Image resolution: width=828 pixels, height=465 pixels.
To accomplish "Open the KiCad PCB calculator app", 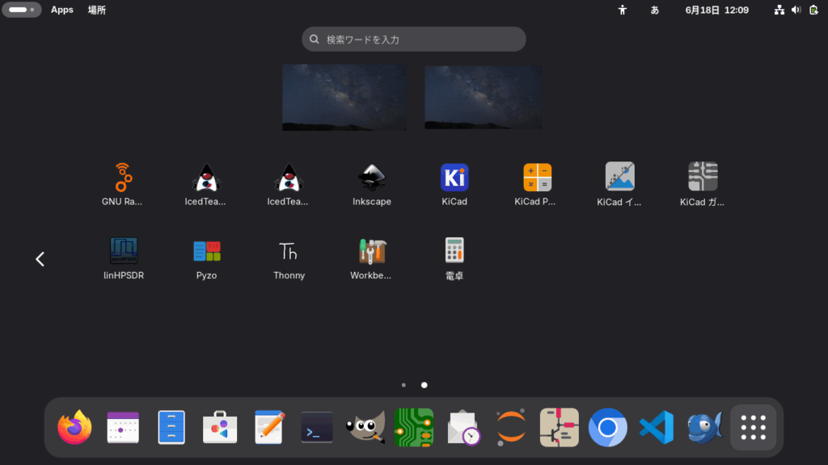I will tap(537, 184).
